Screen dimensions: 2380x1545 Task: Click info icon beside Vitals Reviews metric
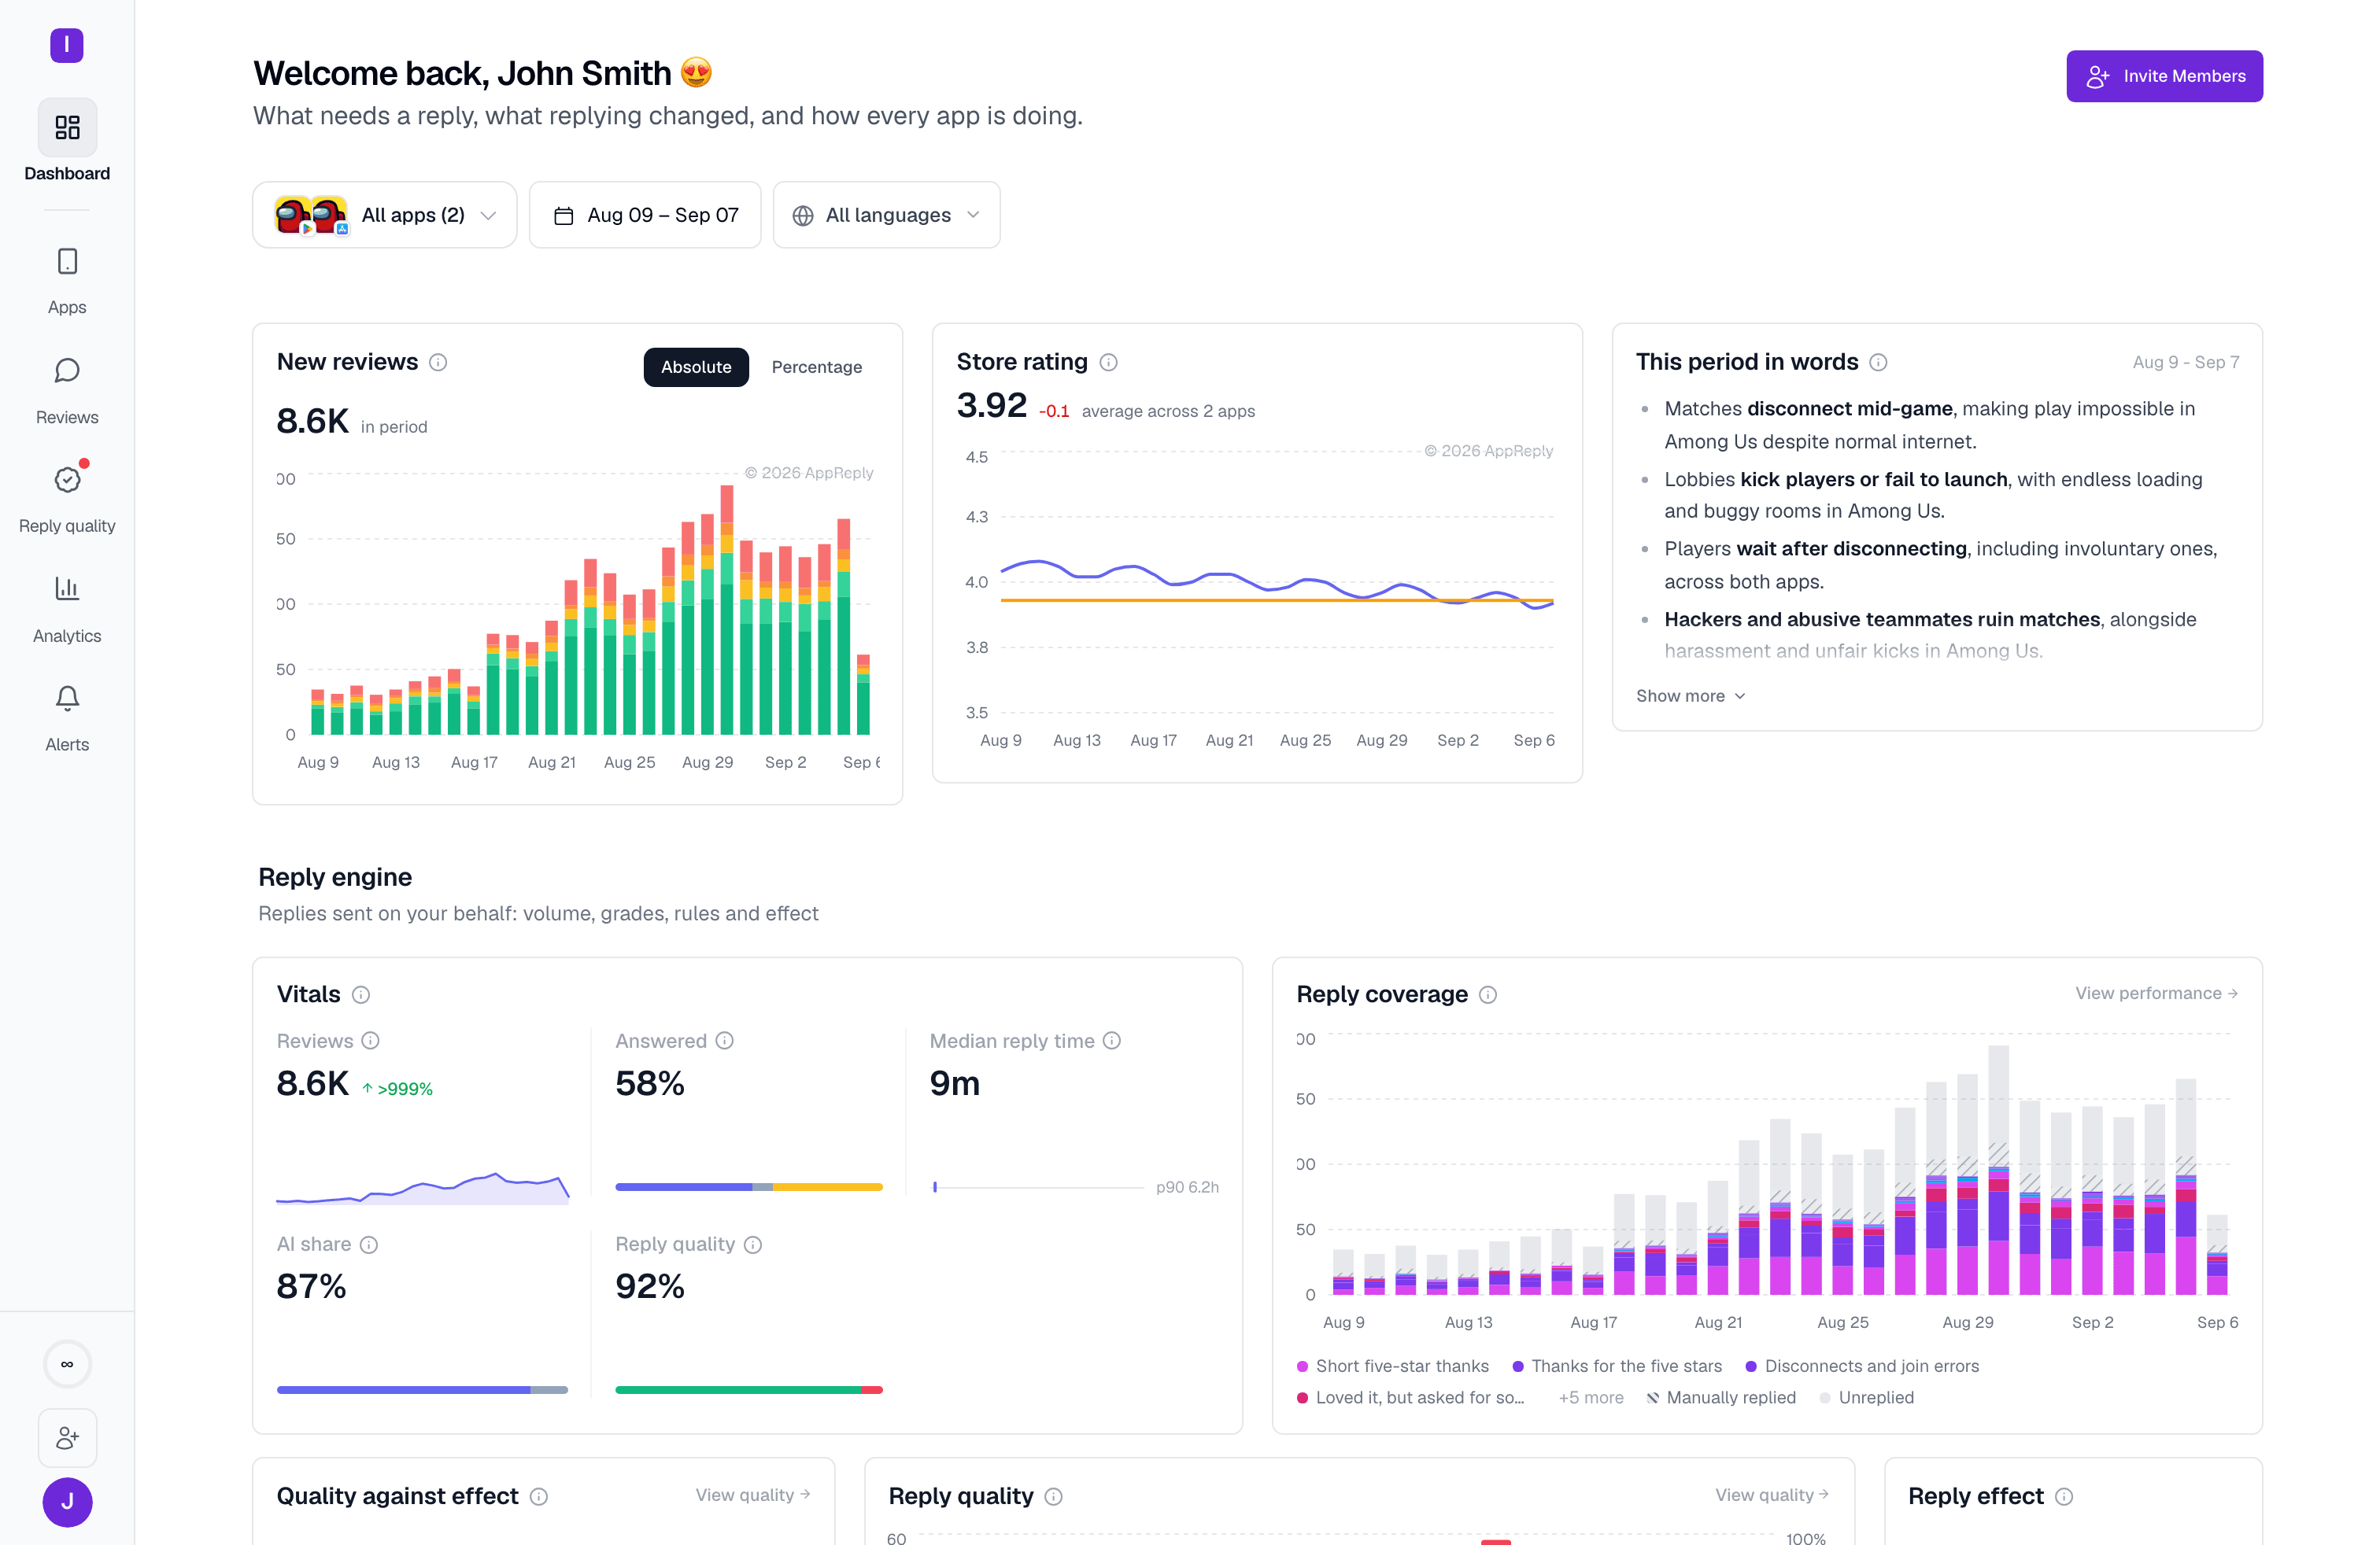point(370,1042)
